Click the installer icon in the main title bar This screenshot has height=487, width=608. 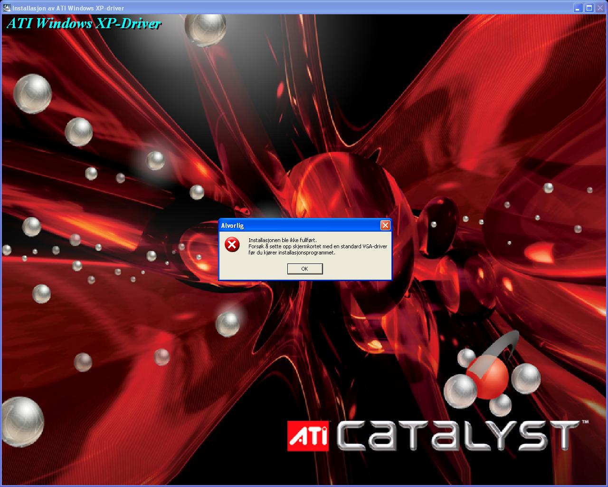(7, 8)
